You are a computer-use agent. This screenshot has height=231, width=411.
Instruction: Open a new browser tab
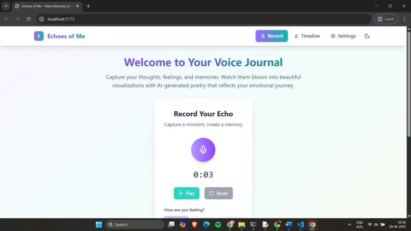pos(88,6)
